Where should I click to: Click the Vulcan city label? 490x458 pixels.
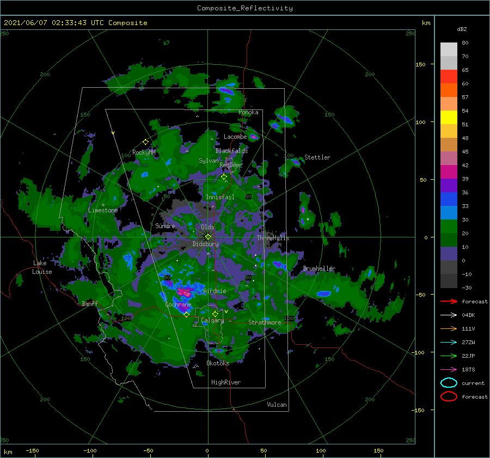(x=277, y=404)
